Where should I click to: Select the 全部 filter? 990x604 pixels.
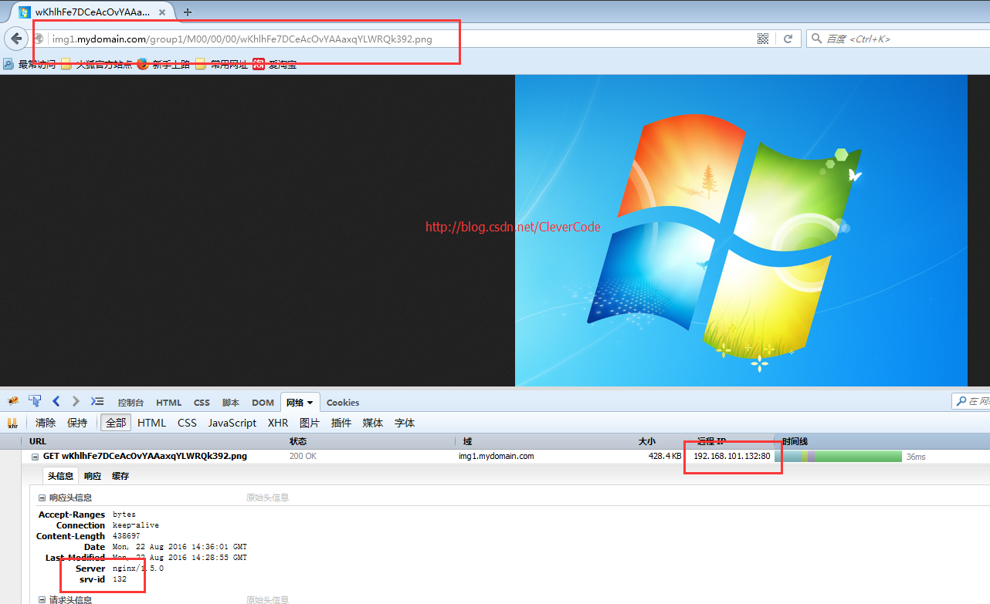pyautogui.click(x=116, y=423)
